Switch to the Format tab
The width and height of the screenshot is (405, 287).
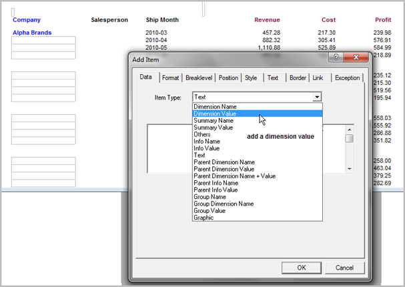(170, 78)
